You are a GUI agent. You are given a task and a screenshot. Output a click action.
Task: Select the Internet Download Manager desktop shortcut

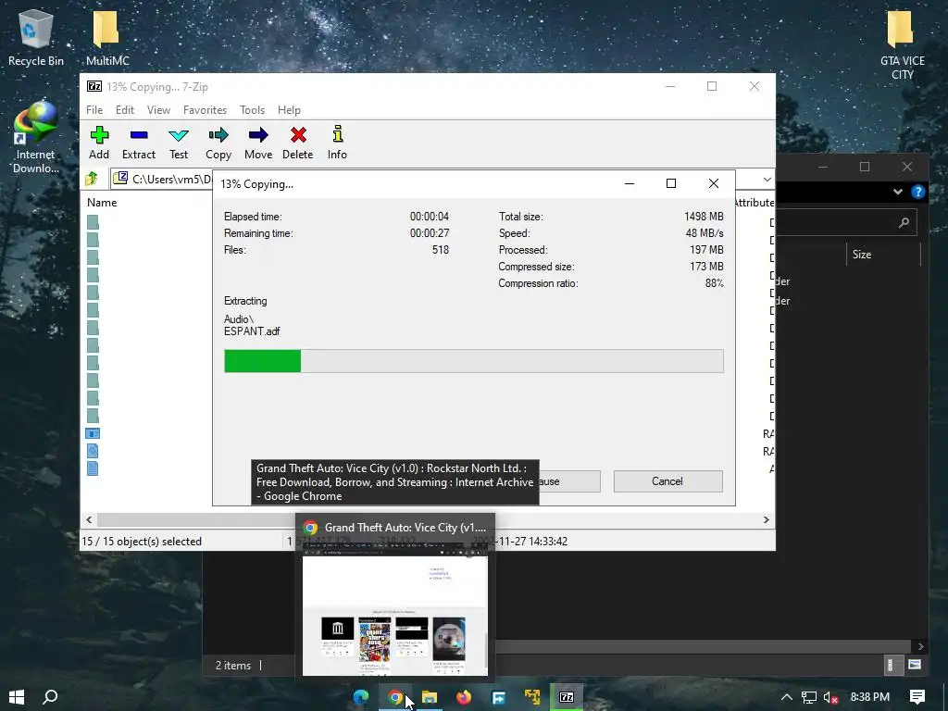click(x=36, y=138)
